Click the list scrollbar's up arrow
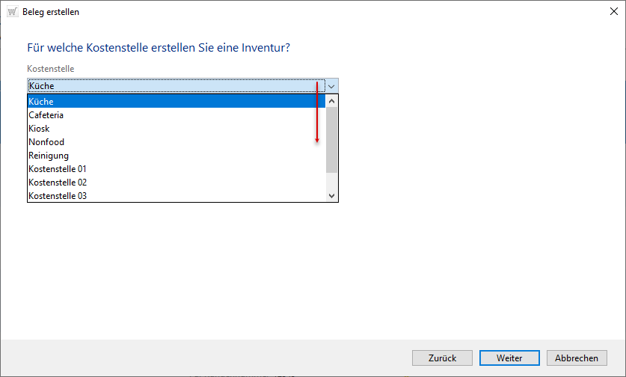 point(332,101)
